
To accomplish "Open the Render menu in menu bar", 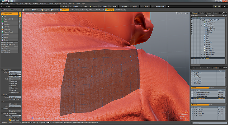I will click(65, 4).
